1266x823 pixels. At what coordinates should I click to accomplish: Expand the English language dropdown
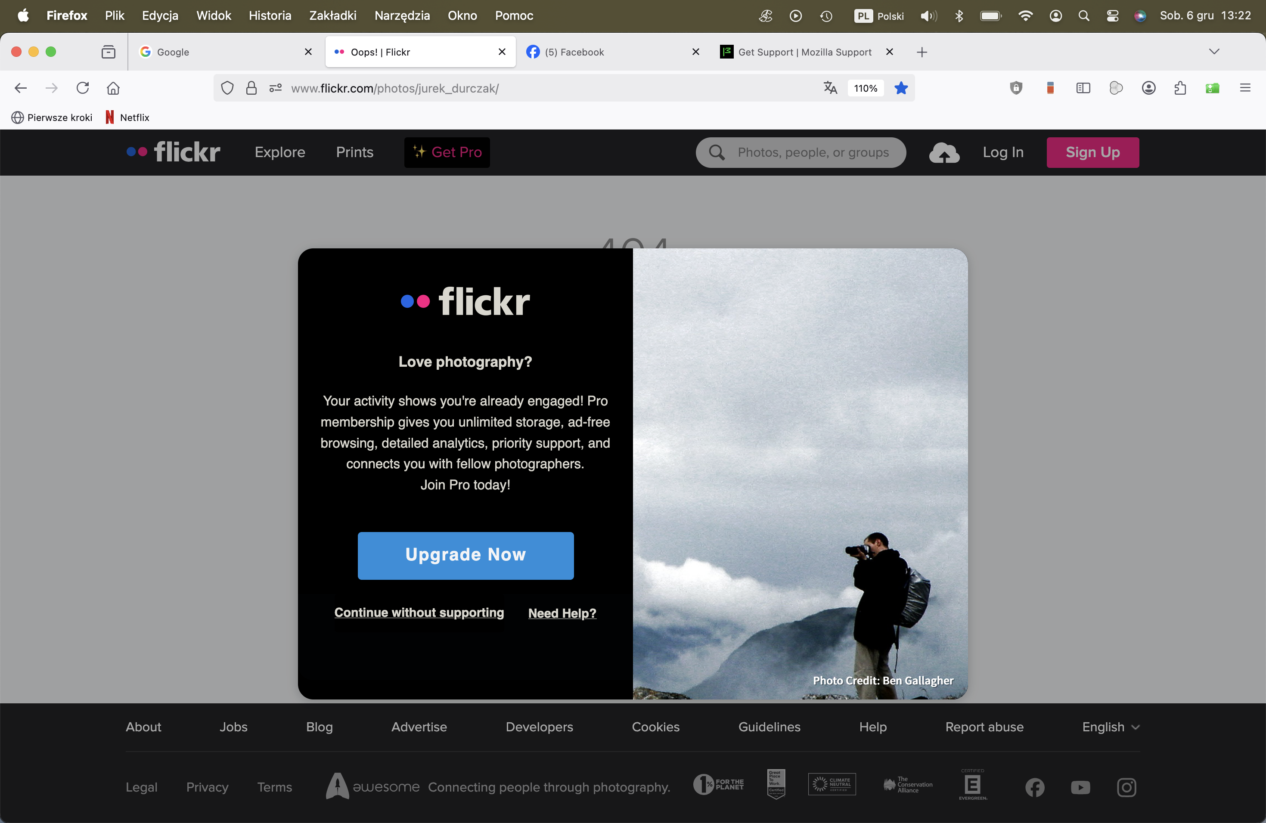[1111, 727]
